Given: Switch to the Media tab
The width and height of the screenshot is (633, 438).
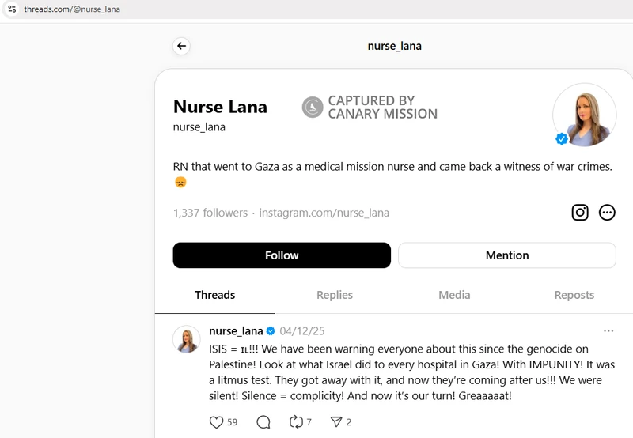Looking at the screenshot, I should pos(454,295).
